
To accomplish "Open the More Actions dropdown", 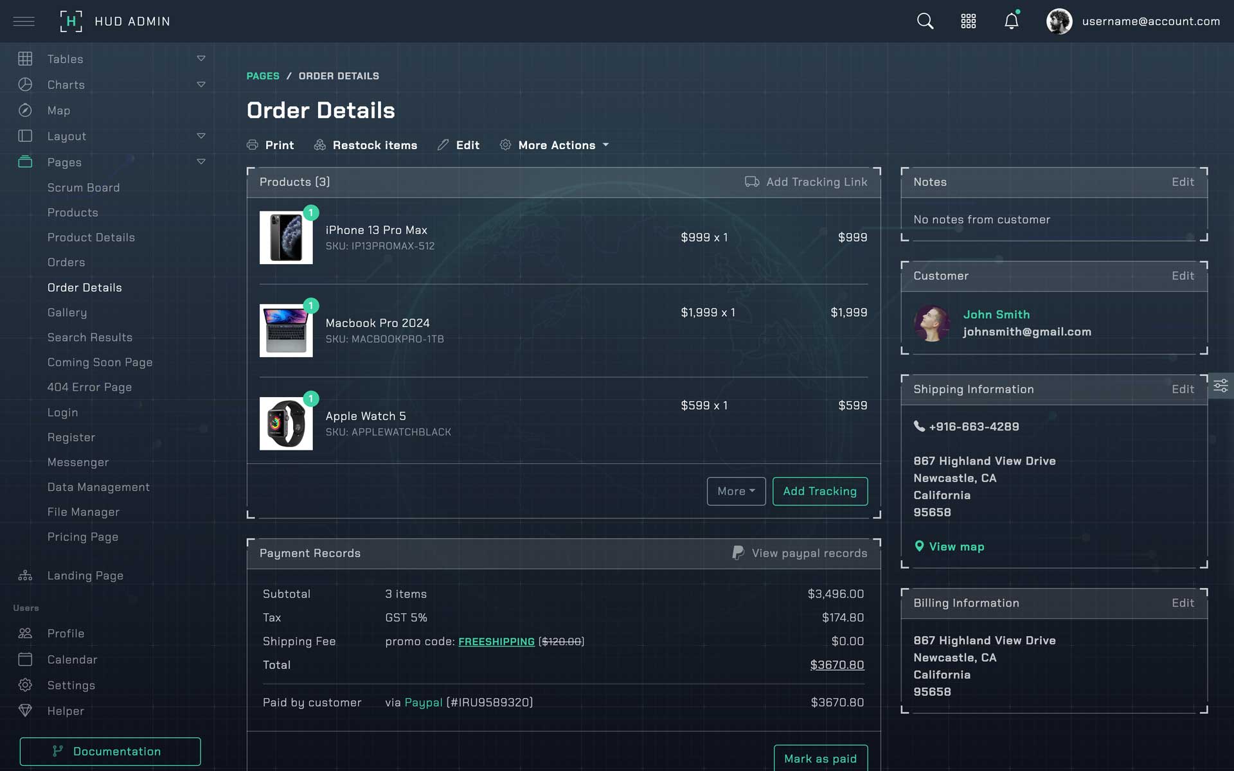I will 556,145.
